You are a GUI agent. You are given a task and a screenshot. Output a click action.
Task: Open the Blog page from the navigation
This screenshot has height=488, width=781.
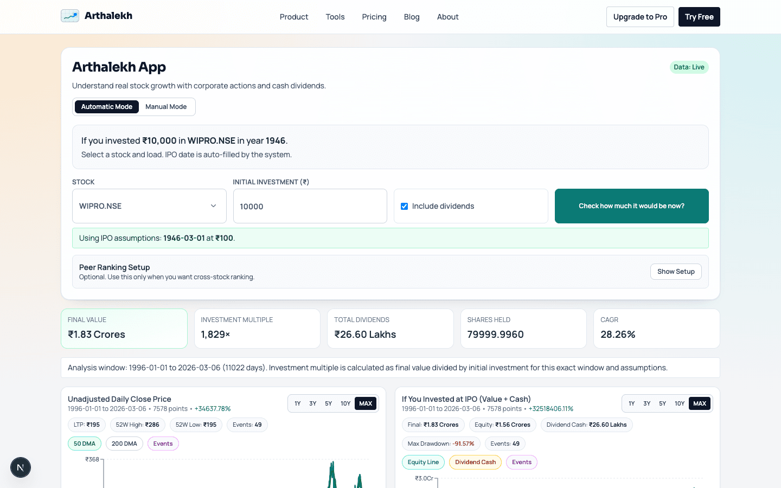[412, 17]
